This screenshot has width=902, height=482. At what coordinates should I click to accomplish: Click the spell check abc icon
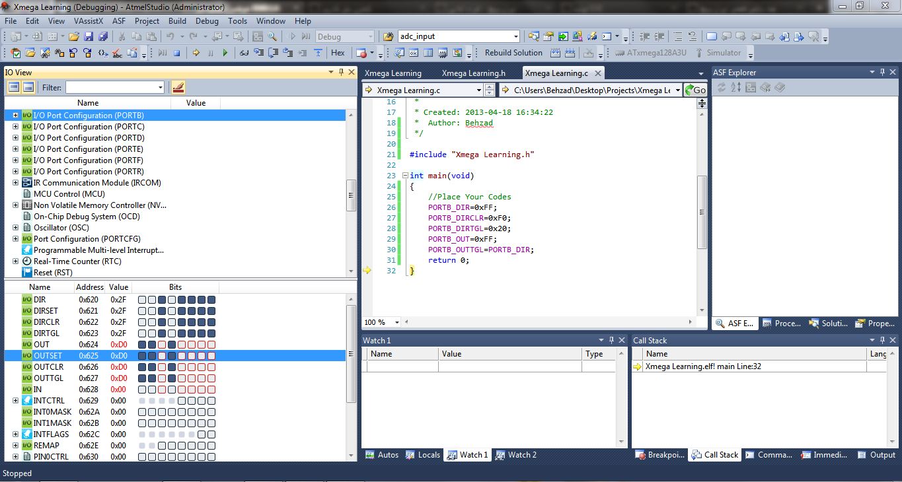(x=118, y=53)
